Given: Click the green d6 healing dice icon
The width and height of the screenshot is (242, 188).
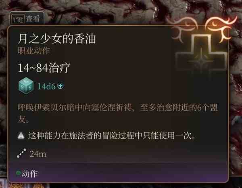Looking at the screenshot, I should pos(26,86).
